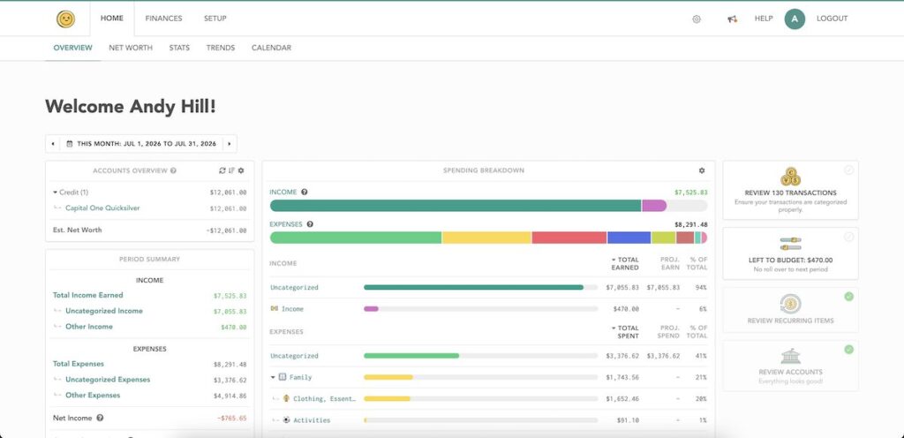Open the FINANCES top menu
The width and height of the screenshot is (904, 438).
tap(163, 19)
